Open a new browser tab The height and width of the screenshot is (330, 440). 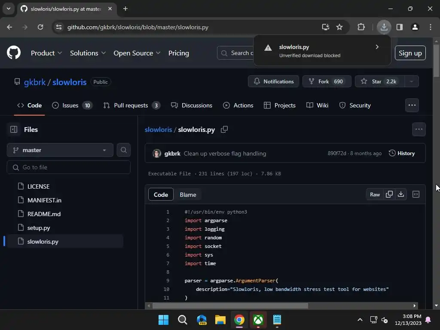125,9
